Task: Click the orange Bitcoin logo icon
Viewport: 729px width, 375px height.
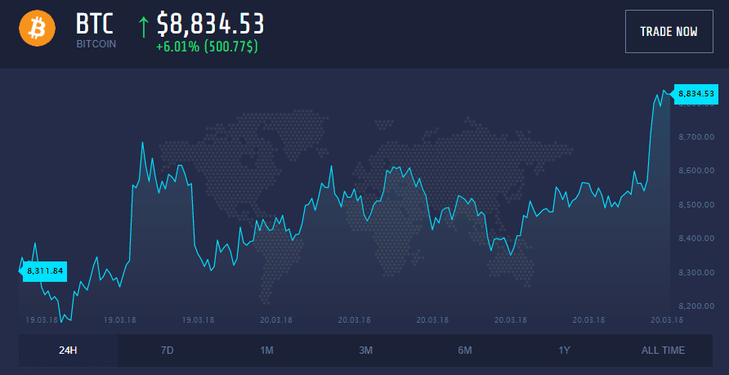Action: click(x=38, y=29)
